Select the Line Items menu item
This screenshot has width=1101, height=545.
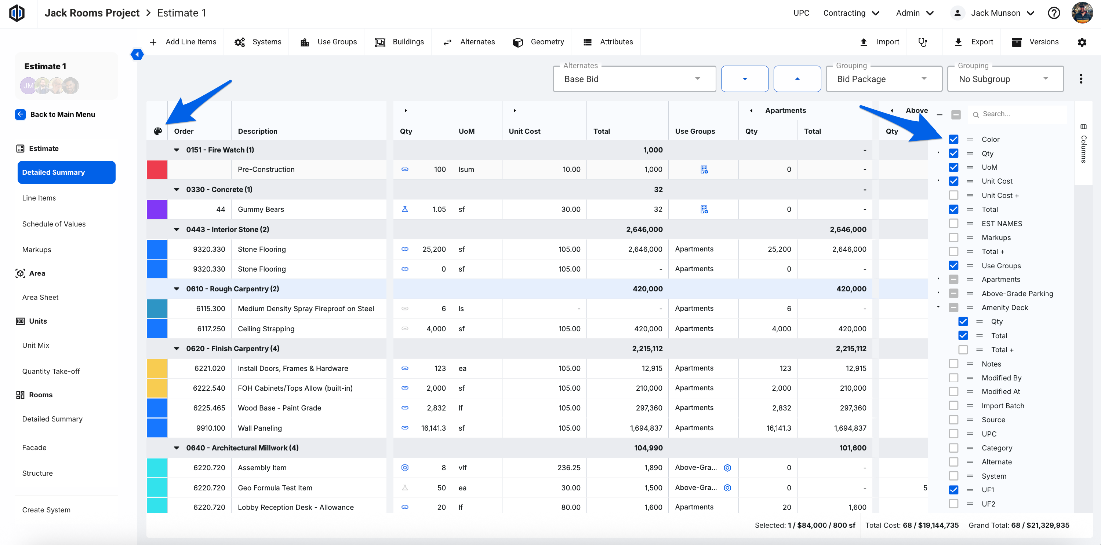pyautogui.click(x=39, y=198)
